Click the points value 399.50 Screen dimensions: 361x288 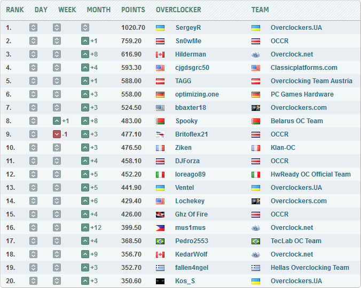click(x=131, y=228)
